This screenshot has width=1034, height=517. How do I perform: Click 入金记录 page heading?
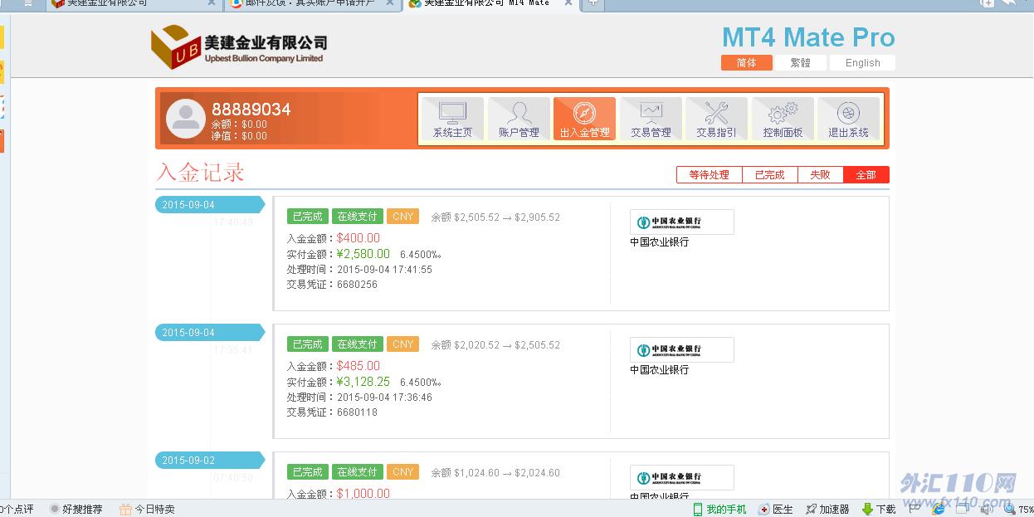(201, 173)
